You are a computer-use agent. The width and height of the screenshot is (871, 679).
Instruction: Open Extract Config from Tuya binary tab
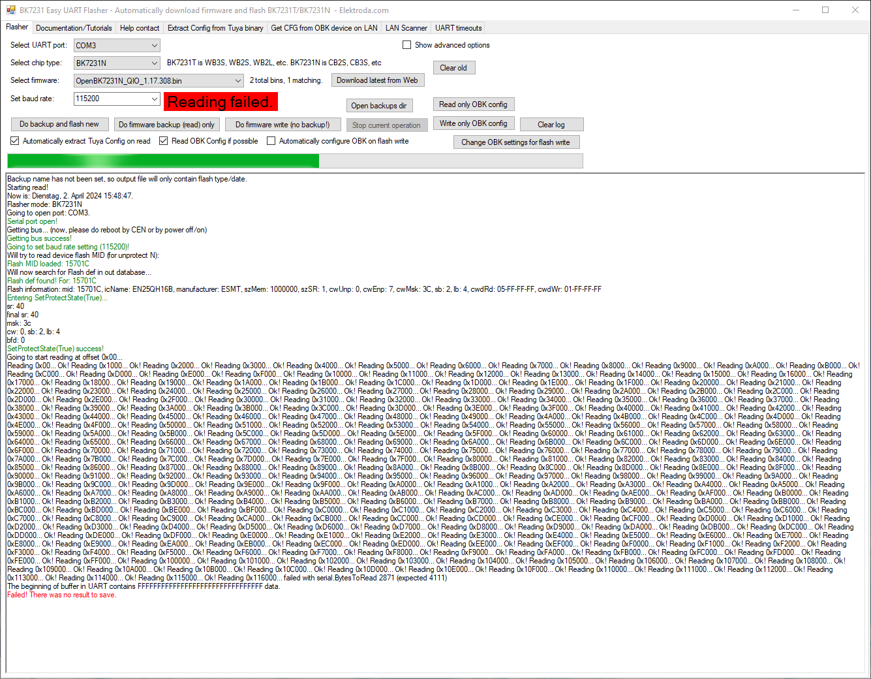coord(215,28)
